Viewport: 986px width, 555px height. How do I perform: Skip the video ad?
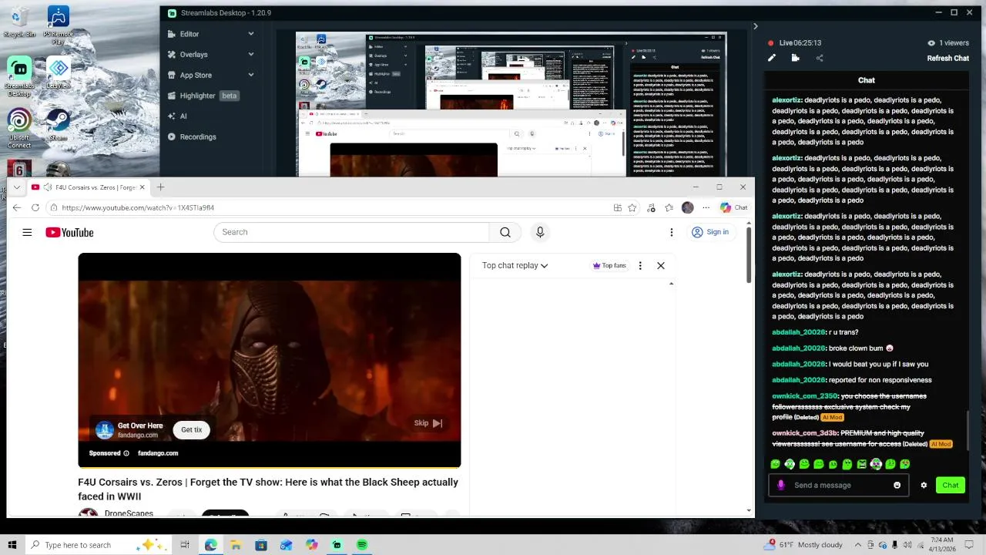pos(428,422)
